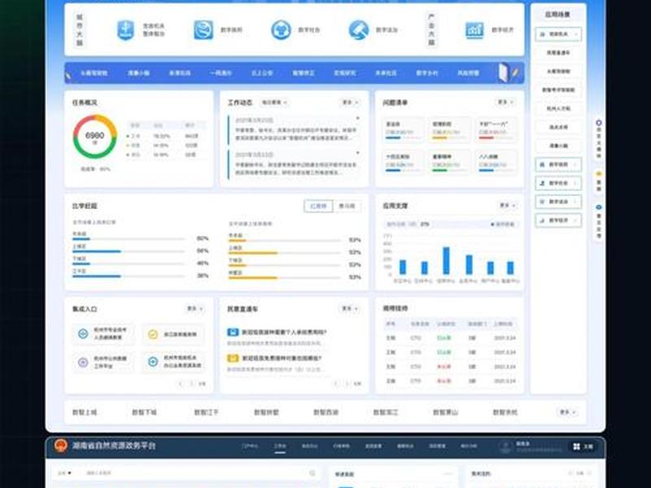
Task: Open the 数字社会 round icon in the top card
Action: pyautogui.click(x=281, y=30)
